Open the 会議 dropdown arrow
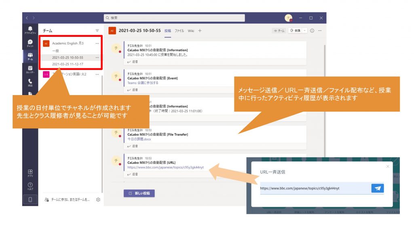414x233 pixels. tap(304, 31)
